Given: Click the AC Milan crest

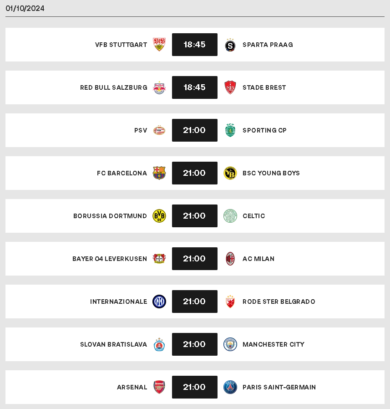Looking at the screenshot, I should 230,259.
